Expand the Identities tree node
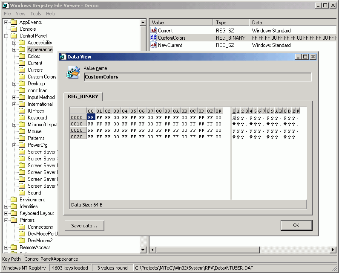339x273 pixels. (x=6, y=206)
